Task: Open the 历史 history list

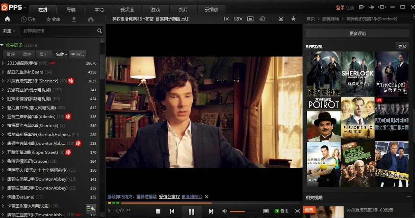Action: click(28, 19)
